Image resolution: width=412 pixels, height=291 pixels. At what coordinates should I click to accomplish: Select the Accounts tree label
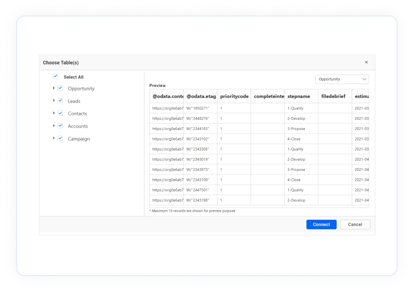click(x=78, y=126)
